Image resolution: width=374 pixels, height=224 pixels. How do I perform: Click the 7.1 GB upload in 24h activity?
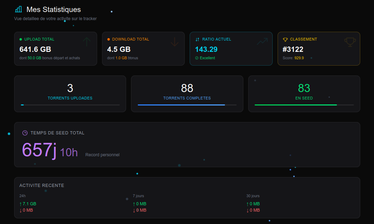pos(28,204)
